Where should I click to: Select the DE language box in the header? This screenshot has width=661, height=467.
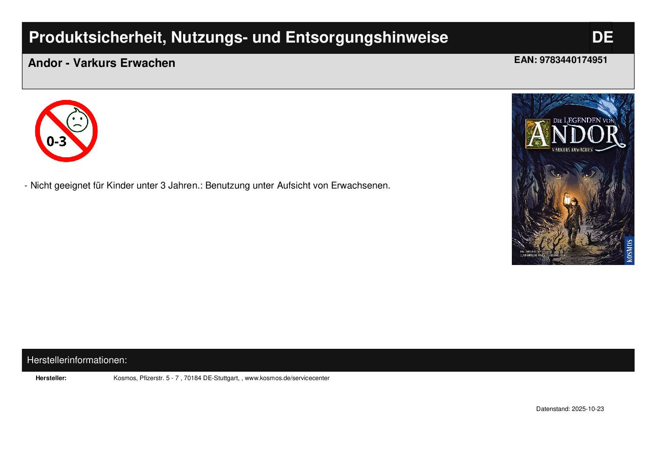coord(601,37)
